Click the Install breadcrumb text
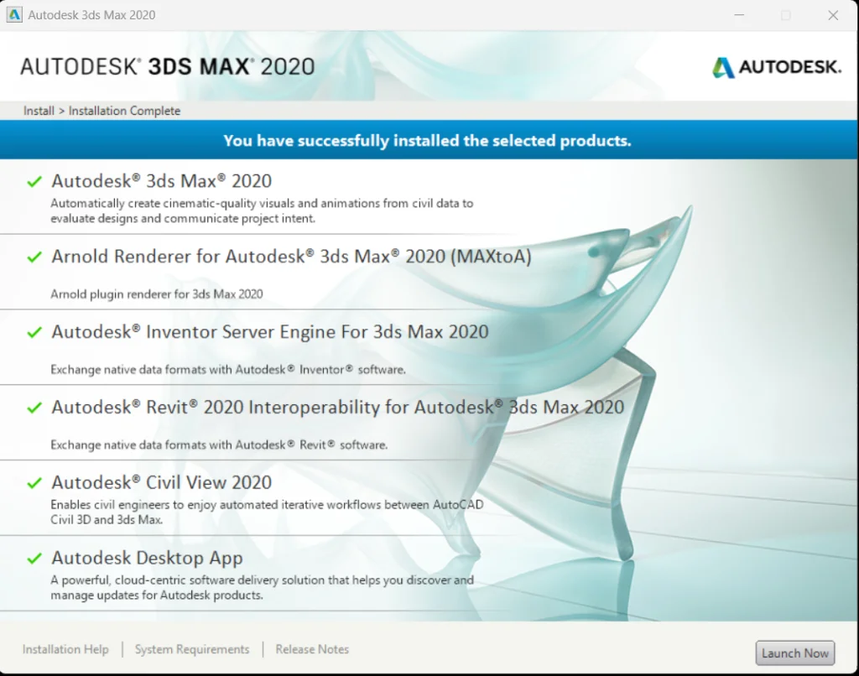This screenshot has height=676, width=859. coord(39,111)
